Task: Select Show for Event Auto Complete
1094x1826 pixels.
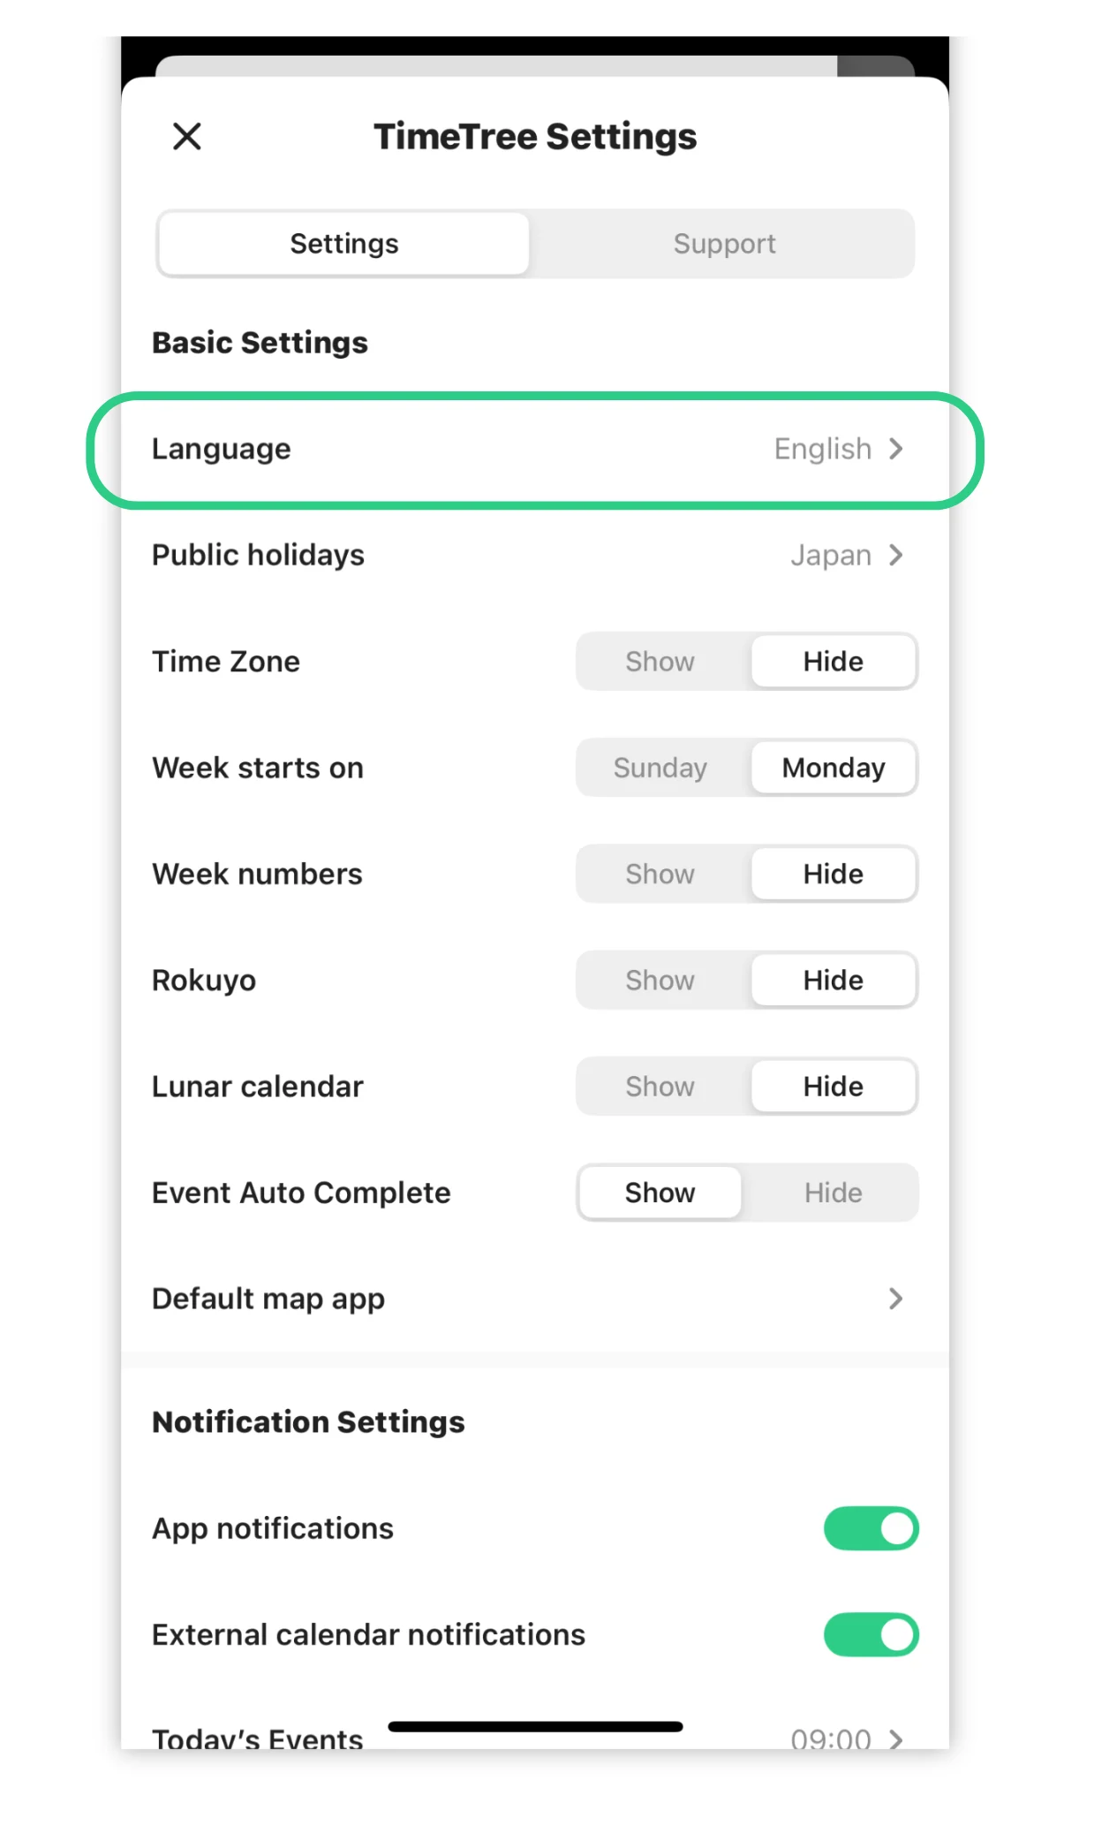Action: tap(660, 1193)
